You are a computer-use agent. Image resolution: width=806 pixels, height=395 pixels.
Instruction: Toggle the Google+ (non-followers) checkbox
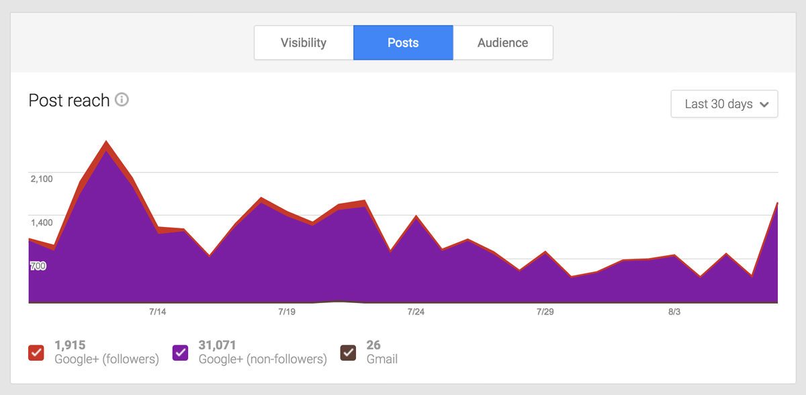coord(180,352)
